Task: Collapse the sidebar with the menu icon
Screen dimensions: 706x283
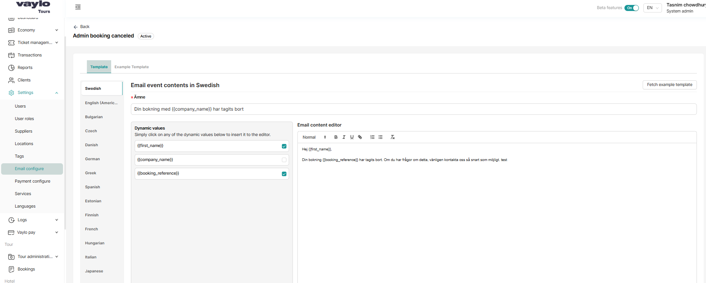Action: point(78,7)
